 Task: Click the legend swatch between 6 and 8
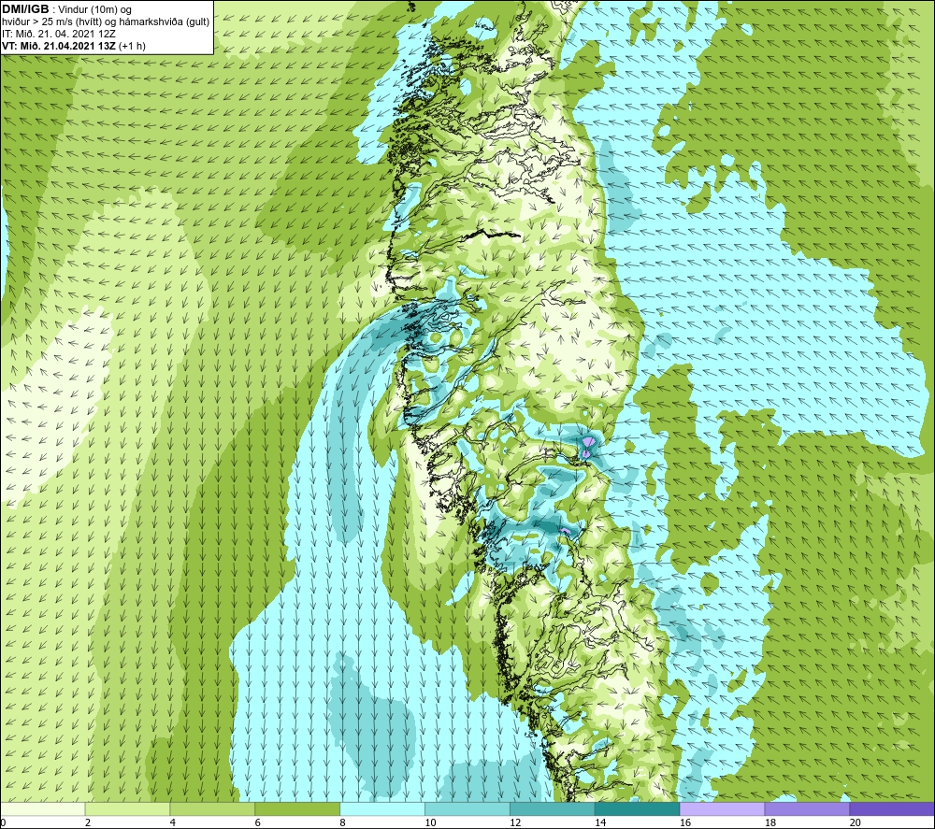(297, 808)
